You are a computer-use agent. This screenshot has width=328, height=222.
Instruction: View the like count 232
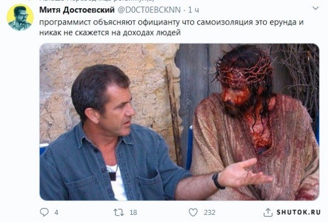click(x=209, y=213)
